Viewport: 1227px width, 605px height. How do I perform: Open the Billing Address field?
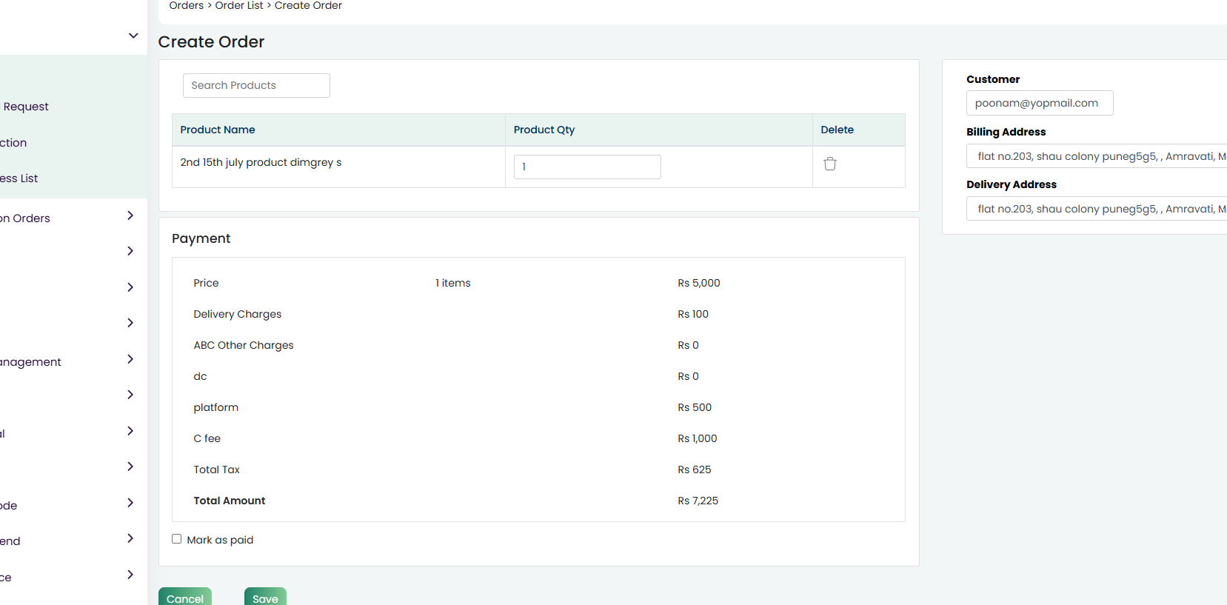tap(1097, 156)
